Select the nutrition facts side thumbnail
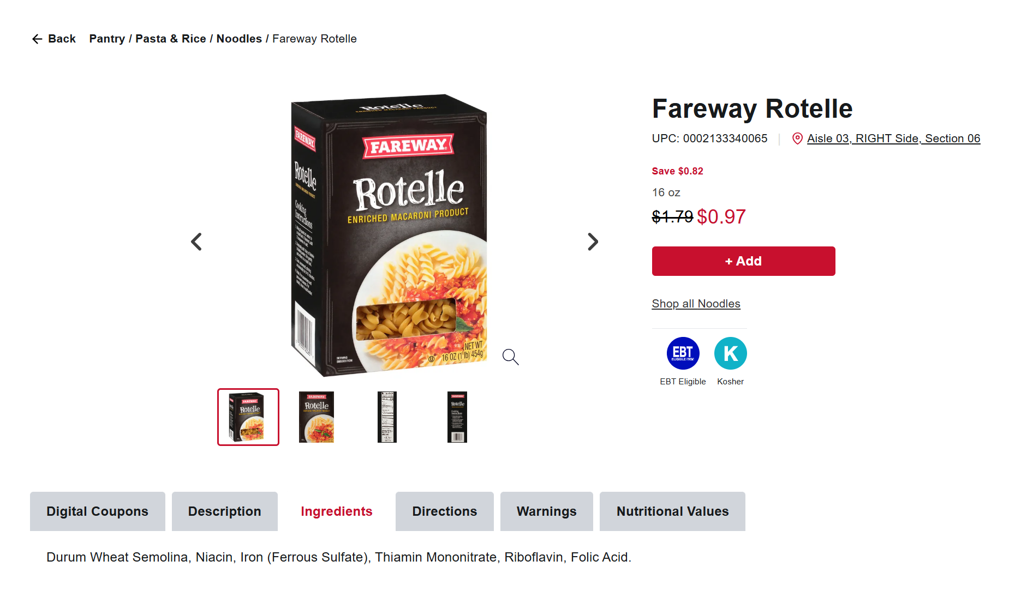The image size is (1021, 591). [x=387, y=417]
